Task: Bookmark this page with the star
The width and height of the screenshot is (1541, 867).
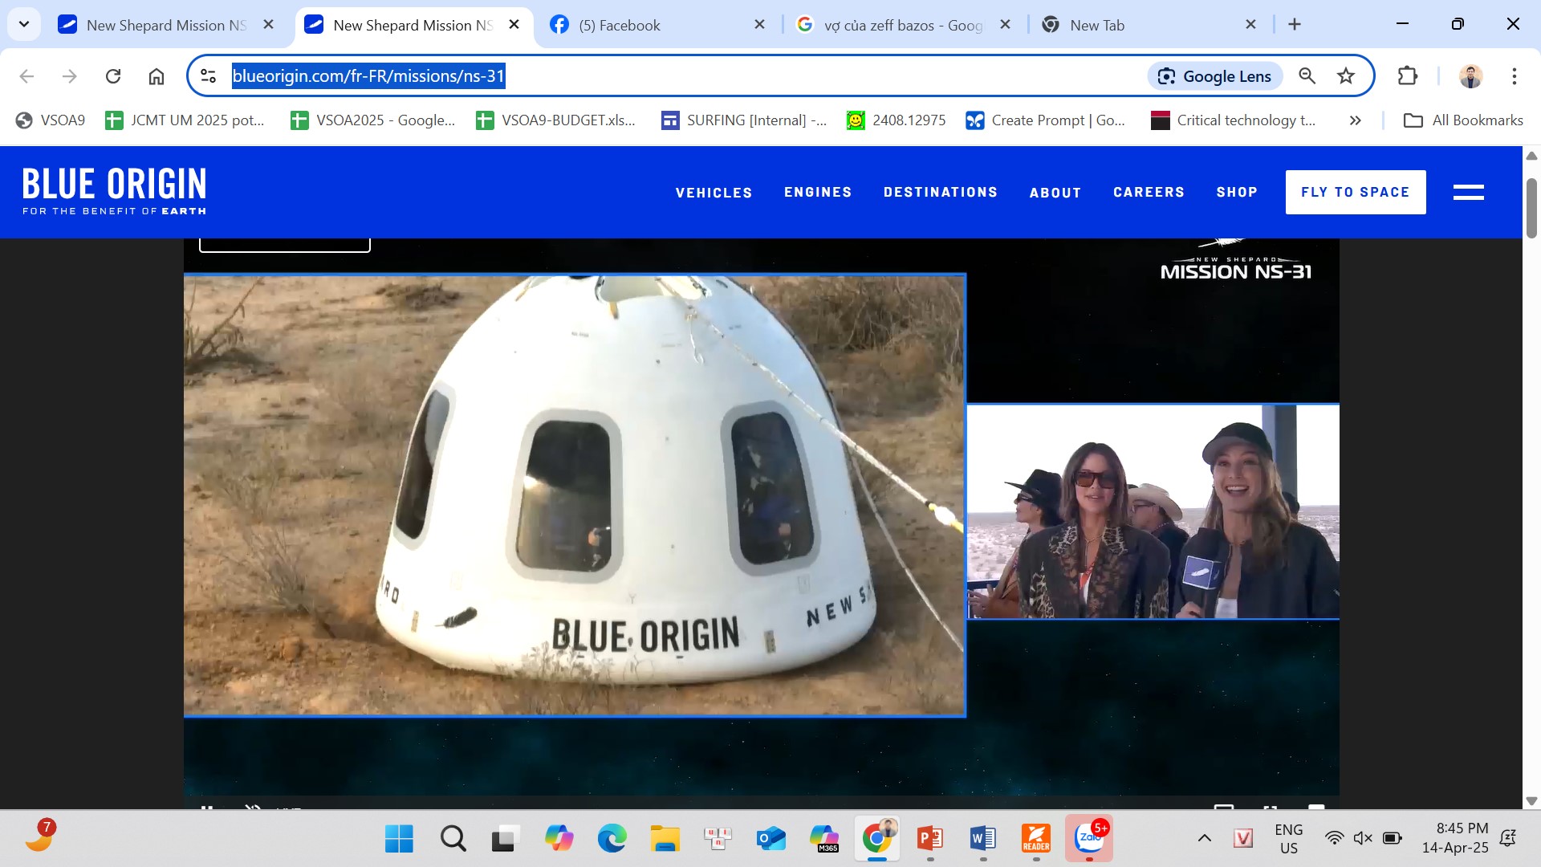Action: point(1346,76)
